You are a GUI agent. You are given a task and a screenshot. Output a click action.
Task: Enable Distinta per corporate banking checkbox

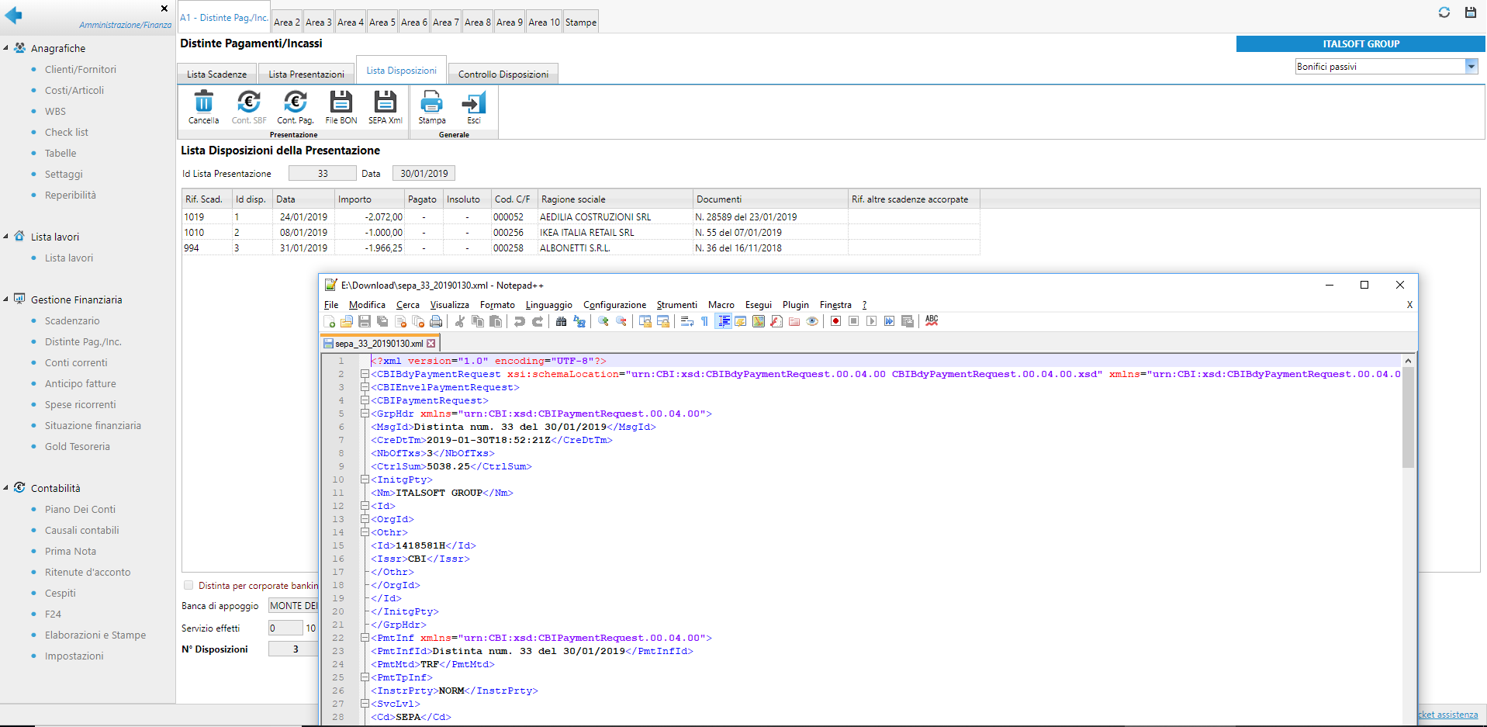(x=188, y=585)
